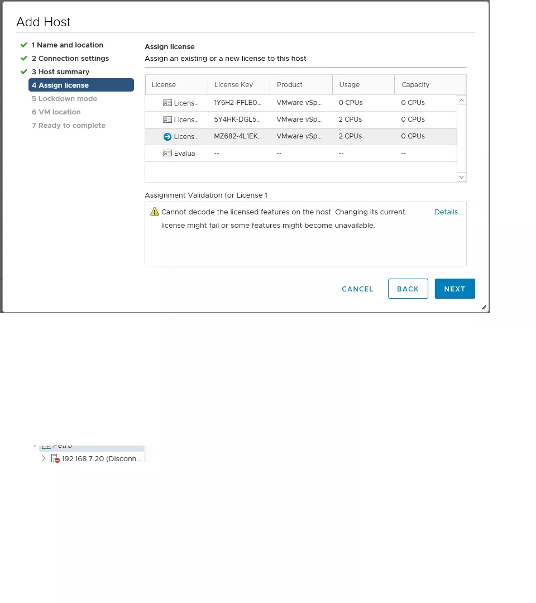Sort by the Capacity column header
The height and width of the screenshot is (603, 536).
[430, 85]
